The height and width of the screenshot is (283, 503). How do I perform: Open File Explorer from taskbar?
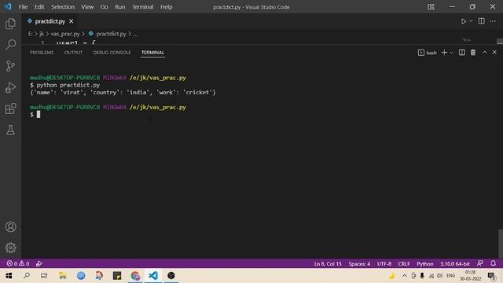click(x=63, y=276)
